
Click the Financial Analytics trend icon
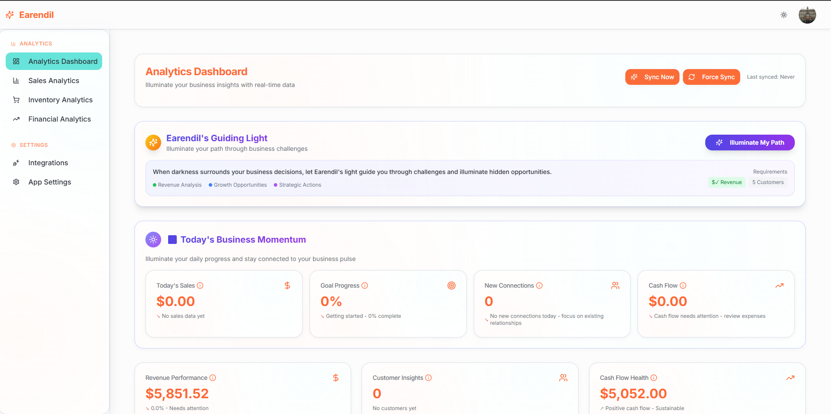click(x=16, y=119)
